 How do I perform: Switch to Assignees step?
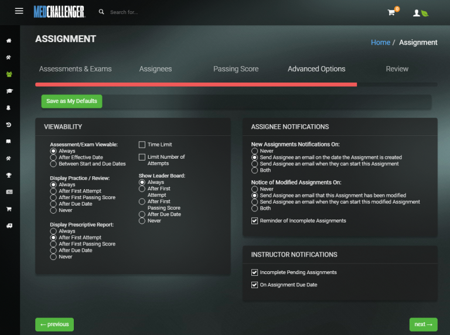coord(155,69)
